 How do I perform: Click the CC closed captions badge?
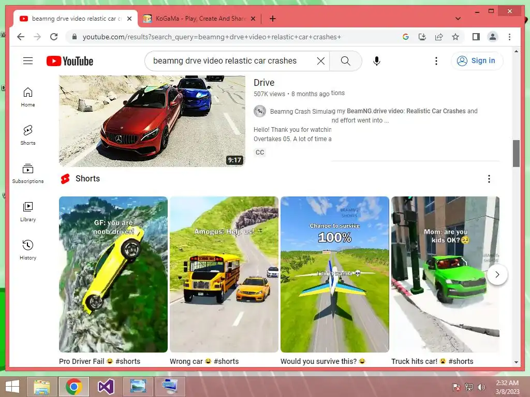click(x=260, y=152)
